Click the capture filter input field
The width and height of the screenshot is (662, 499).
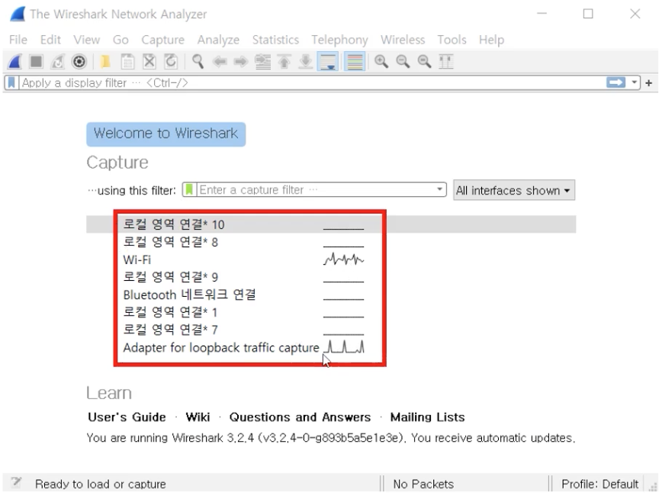316,190
